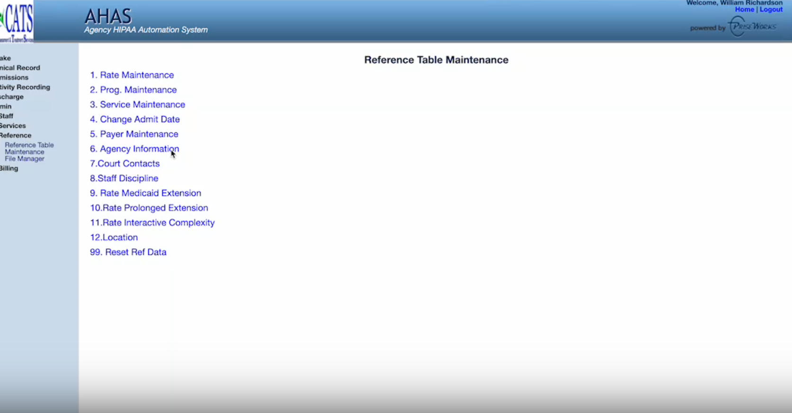Viewport: 792px width, 413px height.
Task: Open Services sidebar menu
Action: click(x=13, y=126)
